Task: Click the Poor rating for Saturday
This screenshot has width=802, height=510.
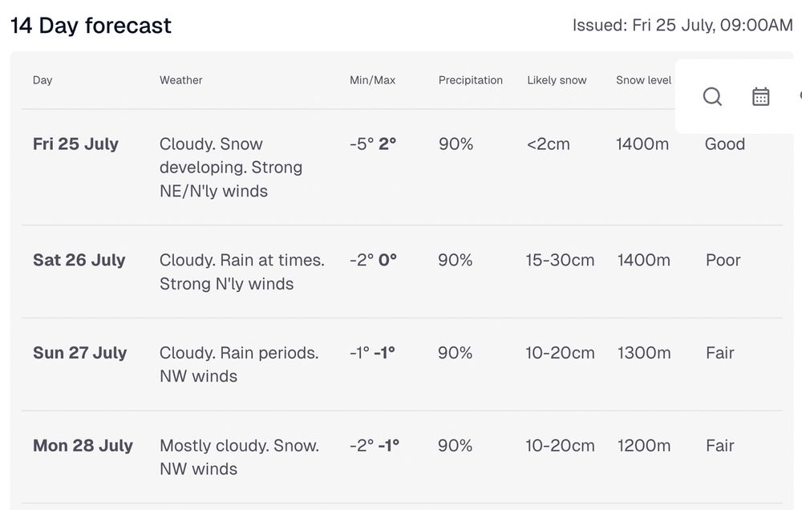Action: [723, 260]
